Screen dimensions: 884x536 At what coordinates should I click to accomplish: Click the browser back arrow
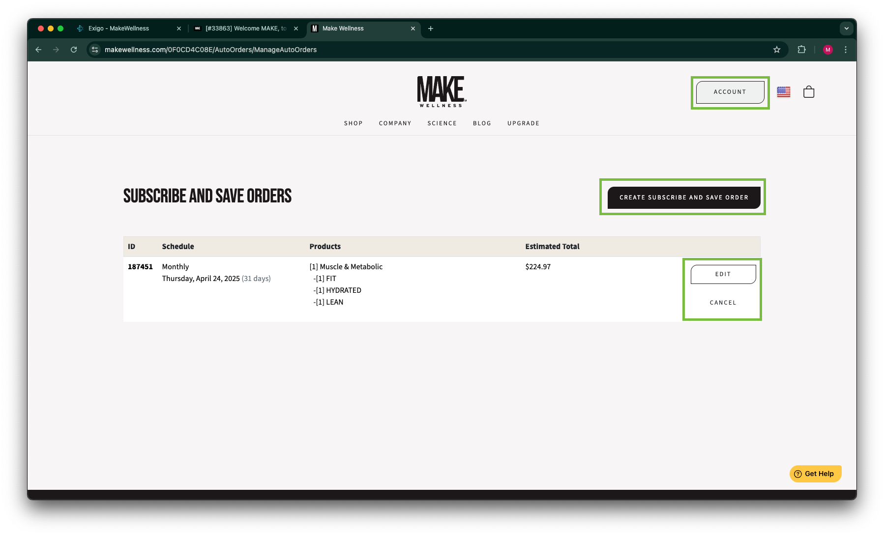pos(38,50)
